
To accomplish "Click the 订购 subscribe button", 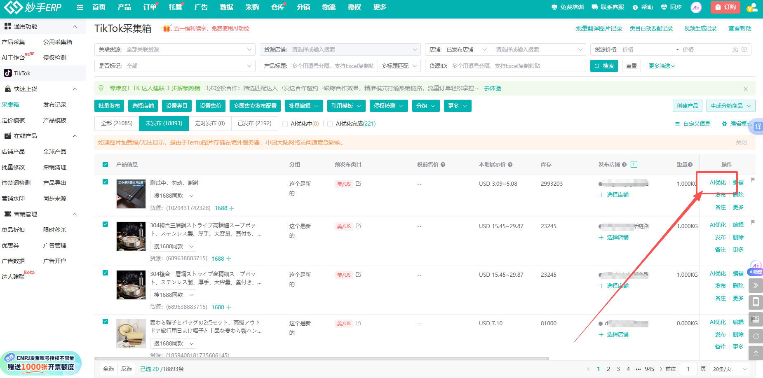I will tap(725, 7).
